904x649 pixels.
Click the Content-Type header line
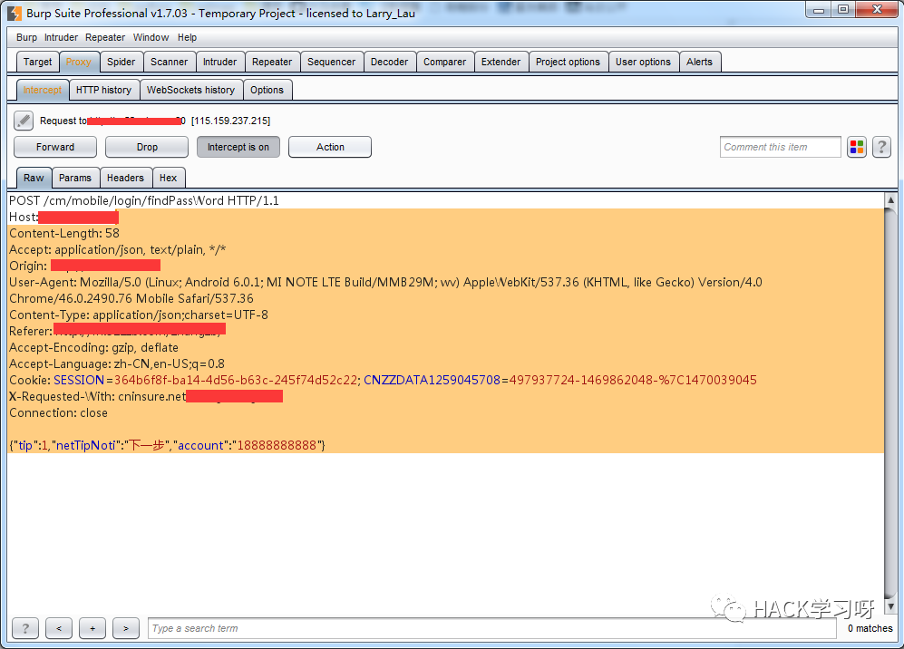139,315
